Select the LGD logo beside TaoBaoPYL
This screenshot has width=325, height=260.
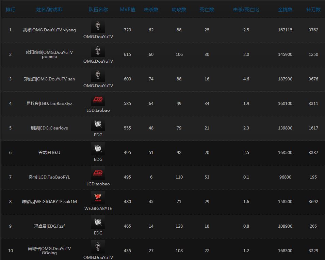(x=98, y=174)
